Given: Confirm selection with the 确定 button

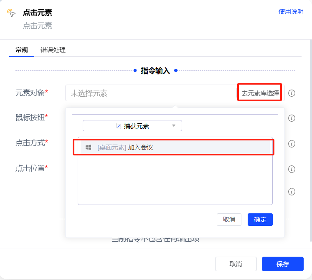Looking at the screenshot, I should pyautogui.click(x=260, y=220).
